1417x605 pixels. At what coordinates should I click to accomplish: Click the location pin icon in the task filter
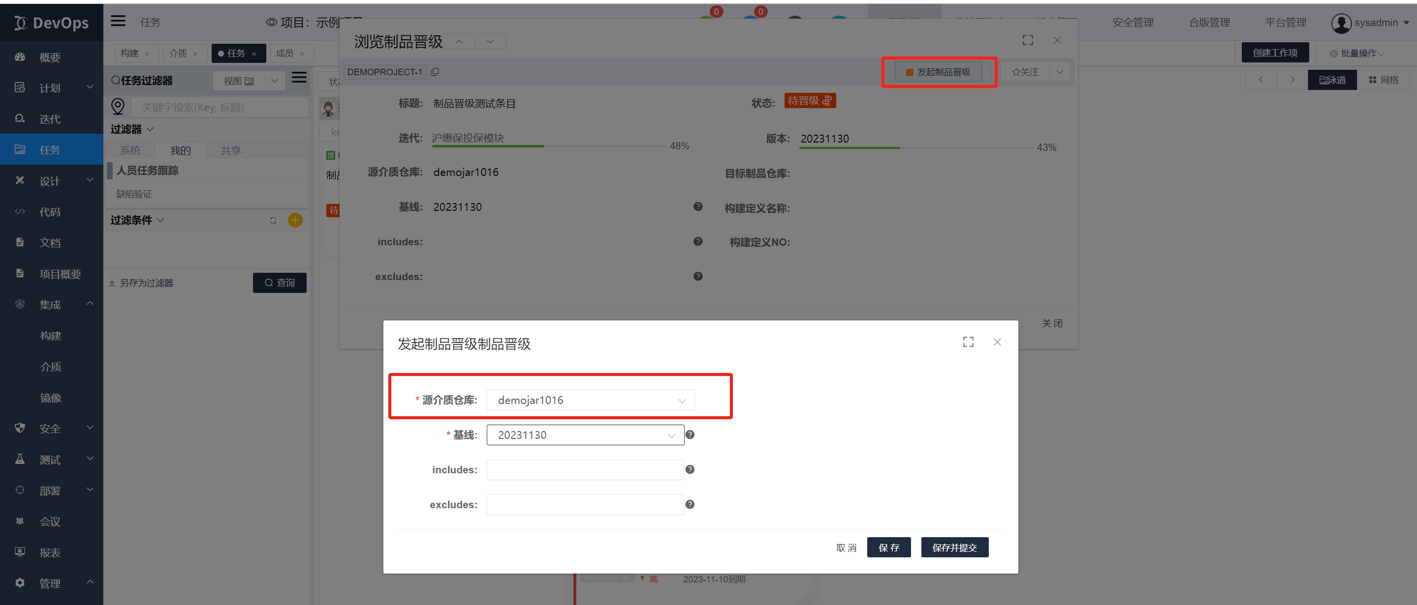[118, 106]
